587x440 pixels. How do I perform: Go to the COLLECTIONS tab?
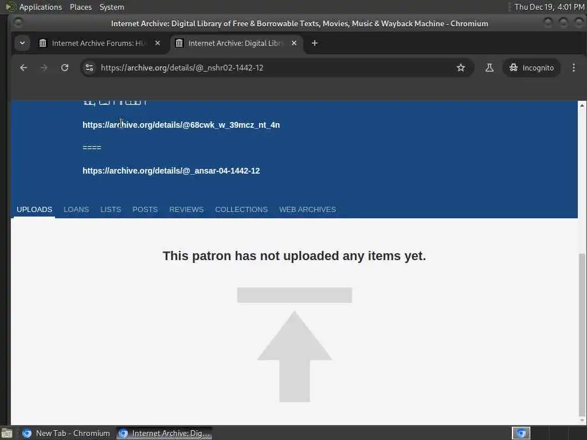[241, 210]
